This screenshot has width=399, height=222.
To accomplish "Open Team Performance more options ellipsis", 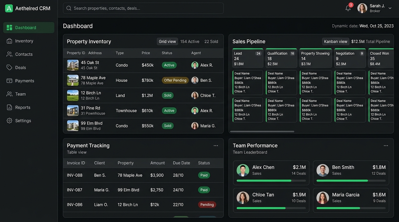I will point(386,146).
